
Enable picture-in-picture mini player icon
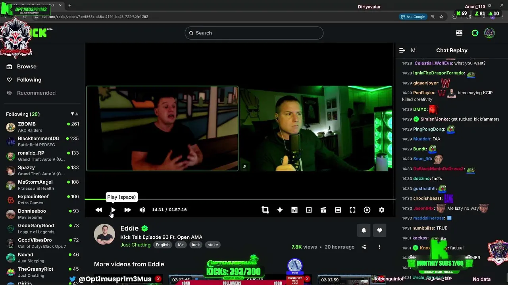(309, 210)
